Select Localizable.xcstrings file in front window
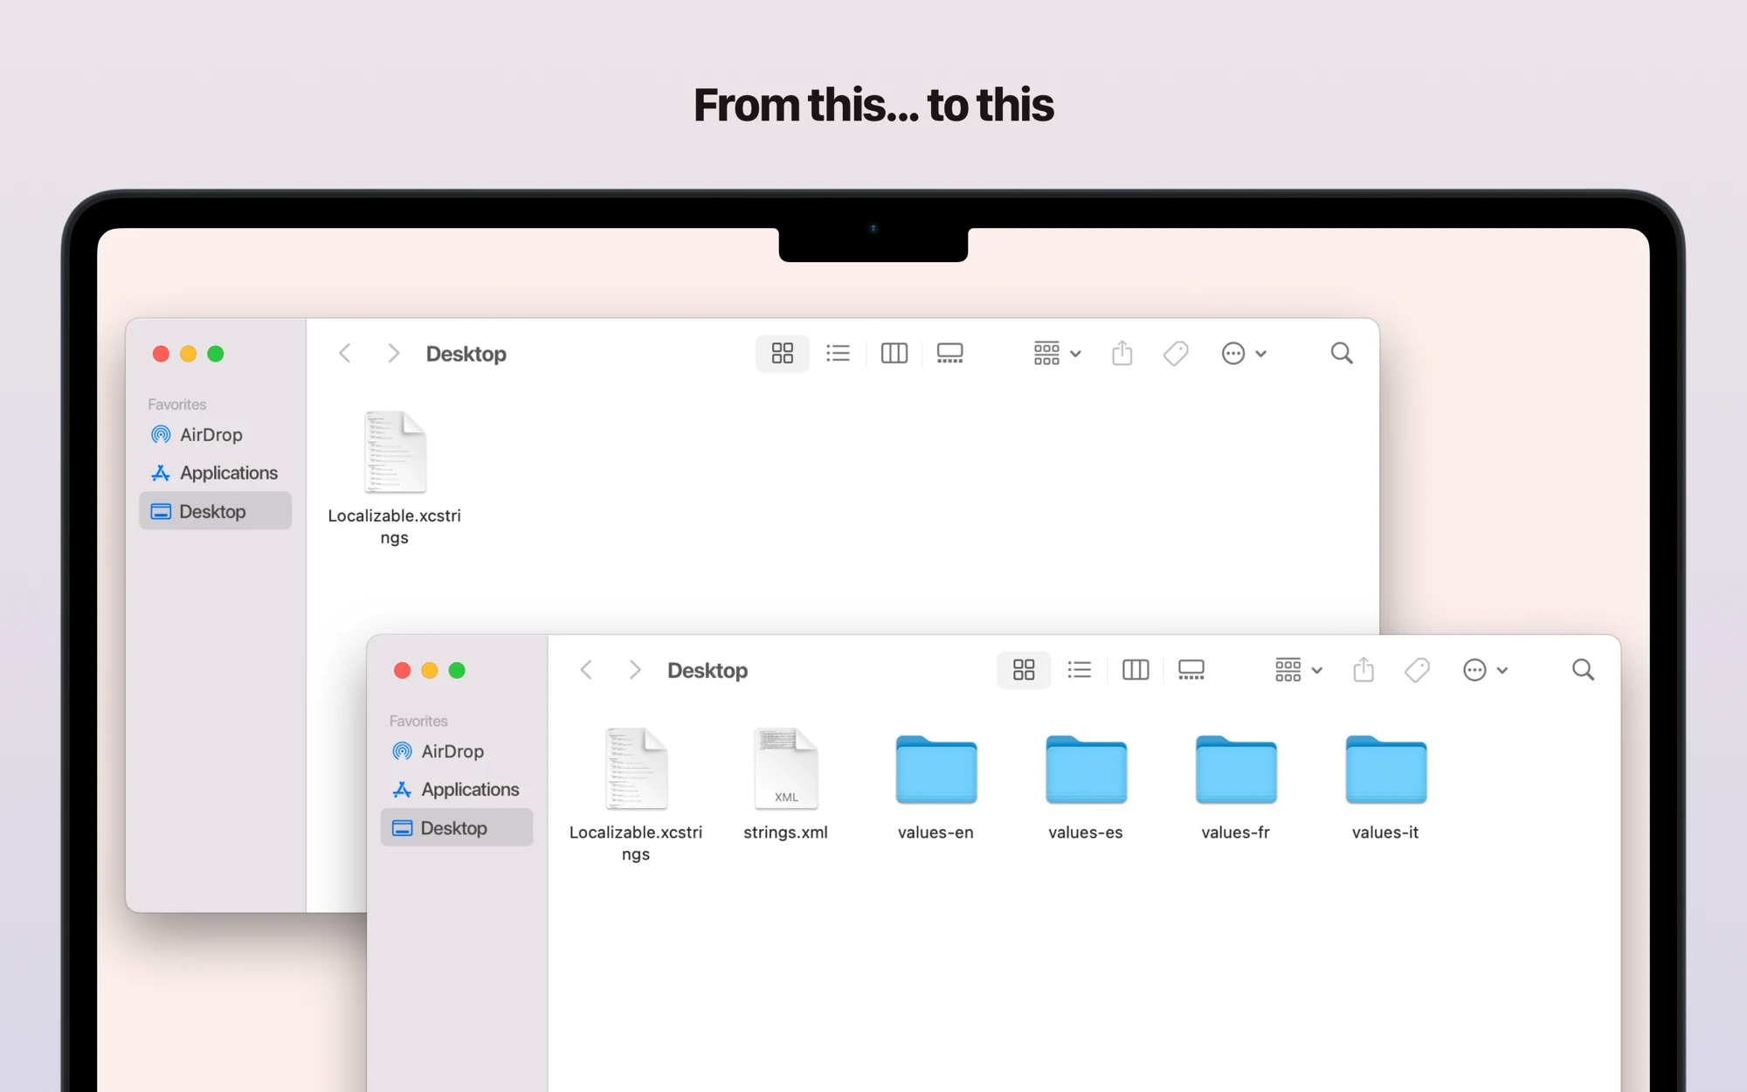This screenshot has height=1092, width=1747. coord(636,795)
